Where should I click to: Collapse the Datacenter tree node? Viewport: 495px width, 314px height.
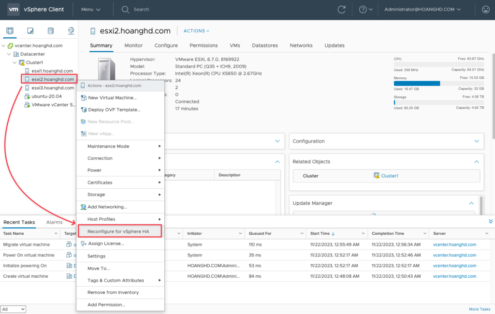click(9, 54)
